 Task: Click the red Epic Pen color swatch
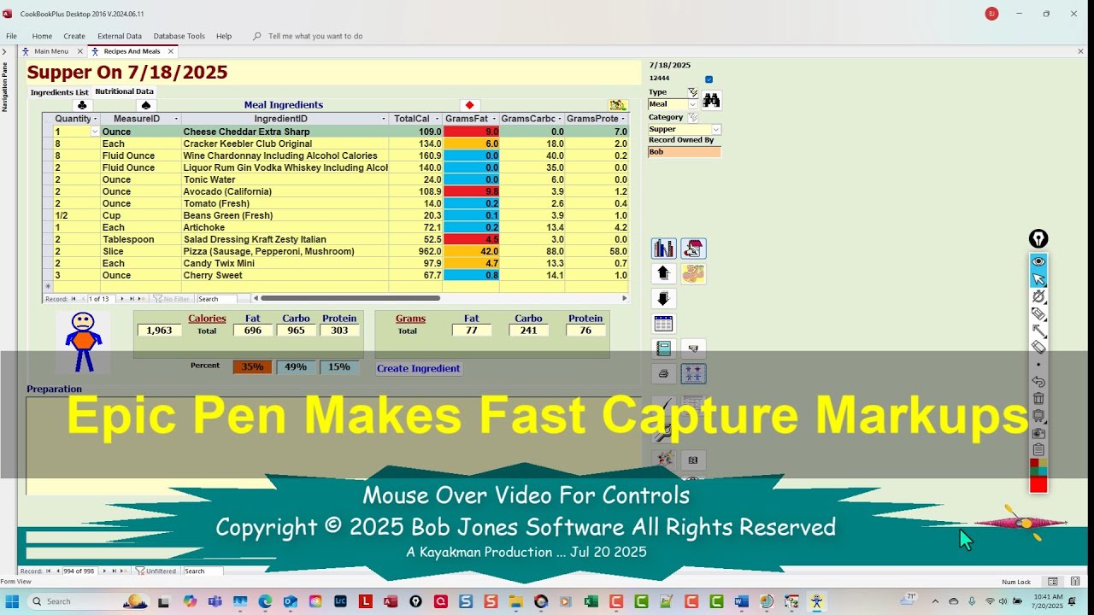coord(1038,485)
